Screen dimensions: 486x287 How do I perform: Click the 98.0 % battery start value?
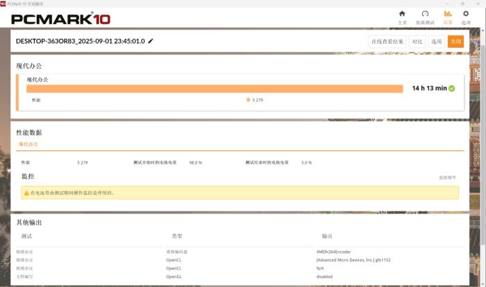[x=196, y=162]
